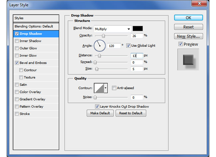Open the Blend Mode dropdown
The image size is (216, 157).
(112, 29)
